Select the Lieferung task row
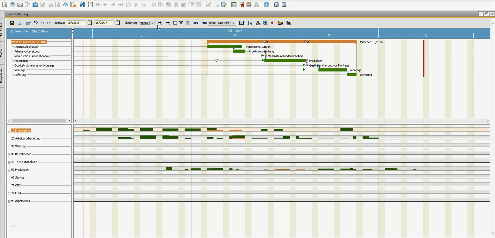The height and width of the screenshot is (238, 495). click(20, 75)
